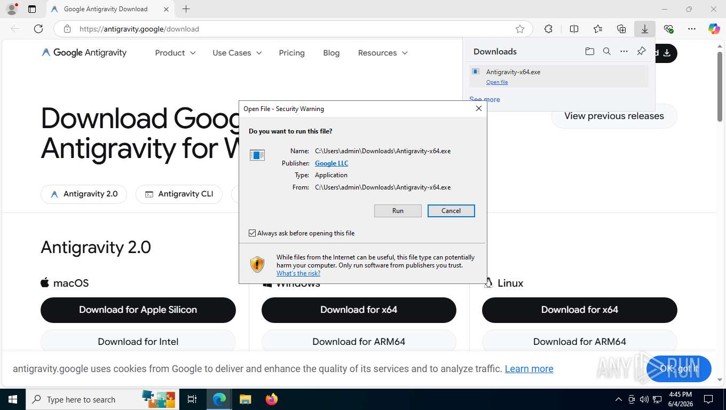Click Open file link under Antigravity-x64.exe

497,82
